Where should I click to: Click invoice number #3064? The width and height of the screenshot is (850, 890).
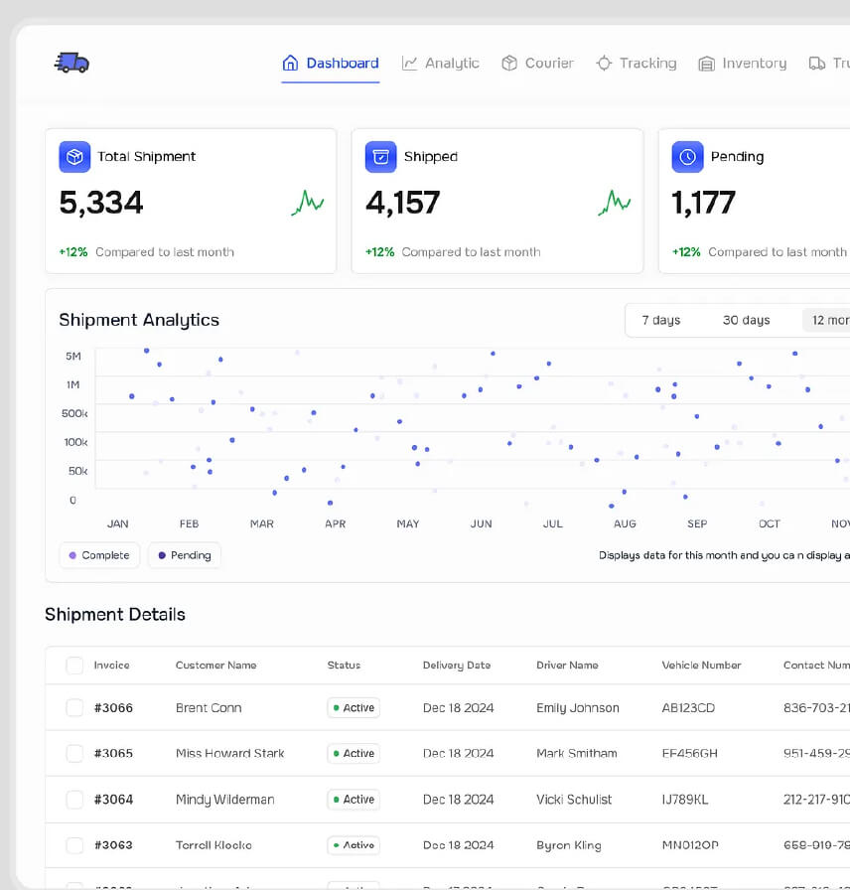click(113, 800)
